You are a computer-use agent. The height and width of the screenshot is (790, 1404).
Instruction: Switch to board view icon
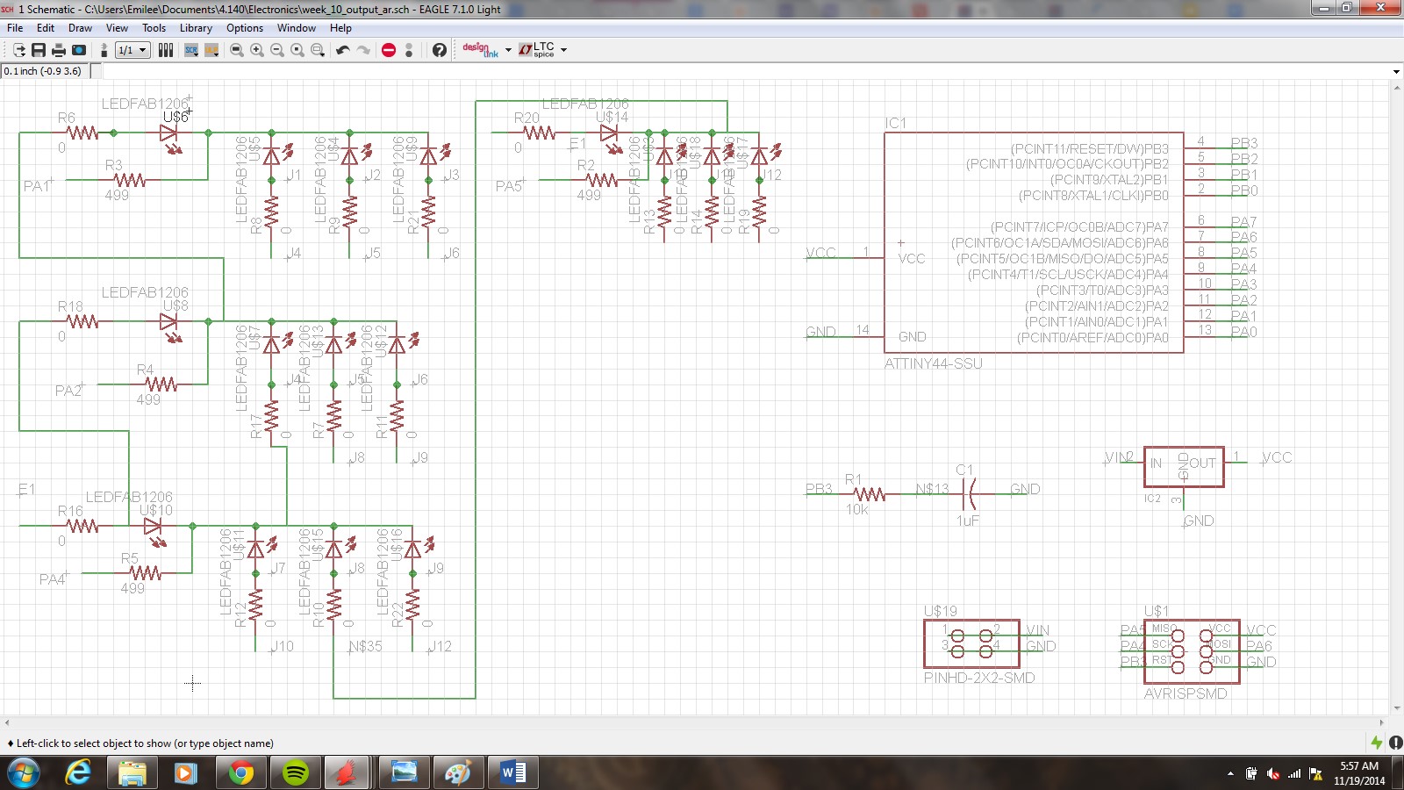point(104,50)
